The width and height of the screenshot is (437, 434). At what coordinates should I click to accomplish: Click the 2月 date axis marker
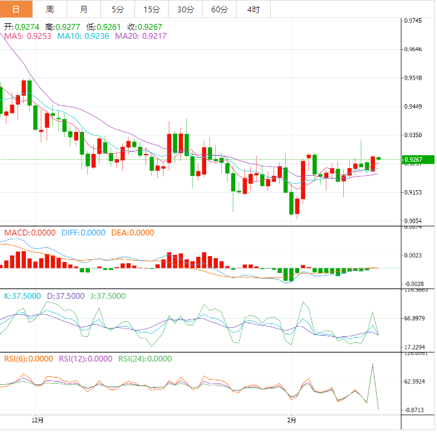click(292, 420)
